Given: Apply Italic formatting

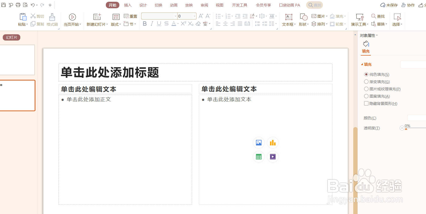Looking at the screenshot, I should [152, 24].
